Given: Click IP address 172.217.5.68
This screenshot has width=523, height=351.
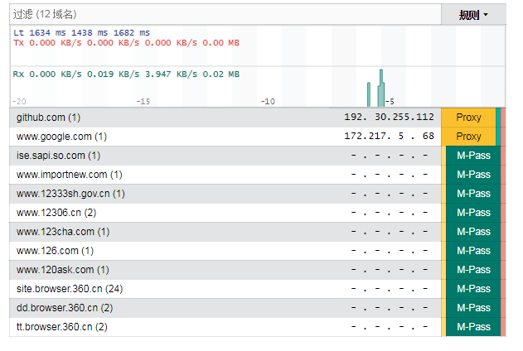Looking at the screenshot, I should (389, 137).
